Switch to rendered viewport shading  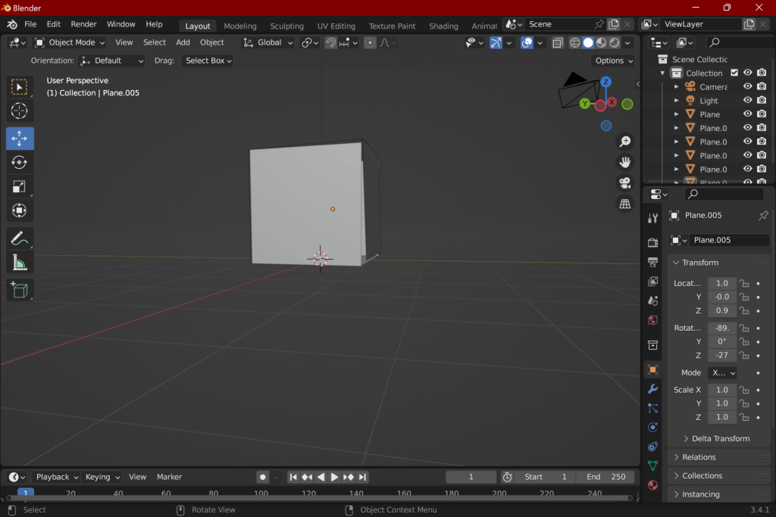click(x=614, y=42)
